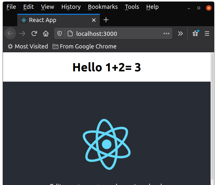
Task: Click the React favicon in the tab
Action: [x=24, y=20]
